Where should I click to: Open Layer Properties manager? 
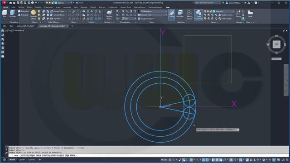(198, 15)
